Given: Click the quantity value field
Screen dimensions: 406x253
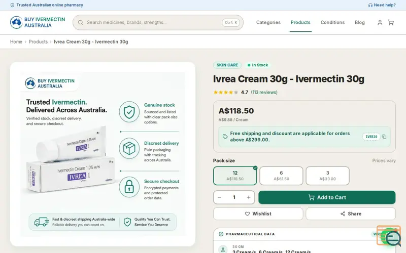Looking at the screenshot, I should pos(234,197).
